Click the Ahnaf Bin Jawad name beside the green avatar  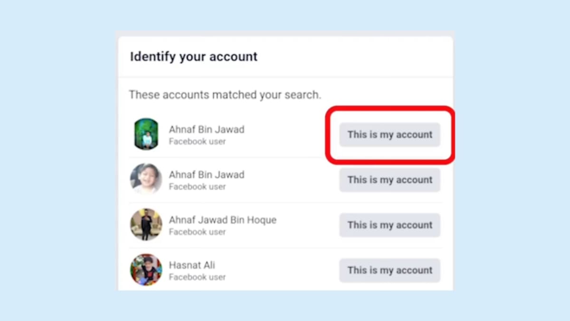tap(207, 129)
